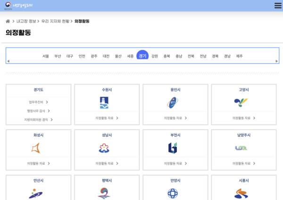Screen dimensions: 283x200
Task: Select the 인천 region tab
Action: 82,56
